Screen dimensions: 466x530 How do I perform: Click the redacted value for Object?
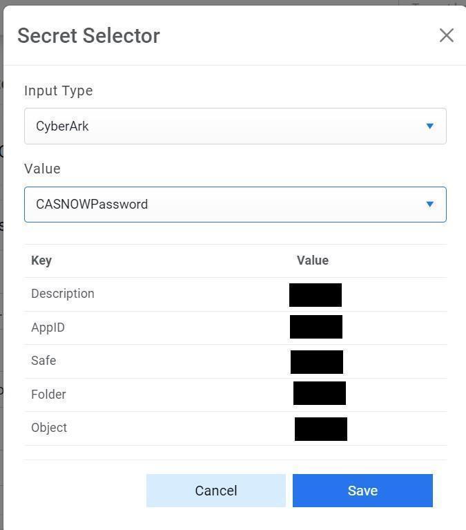point(321,429)
